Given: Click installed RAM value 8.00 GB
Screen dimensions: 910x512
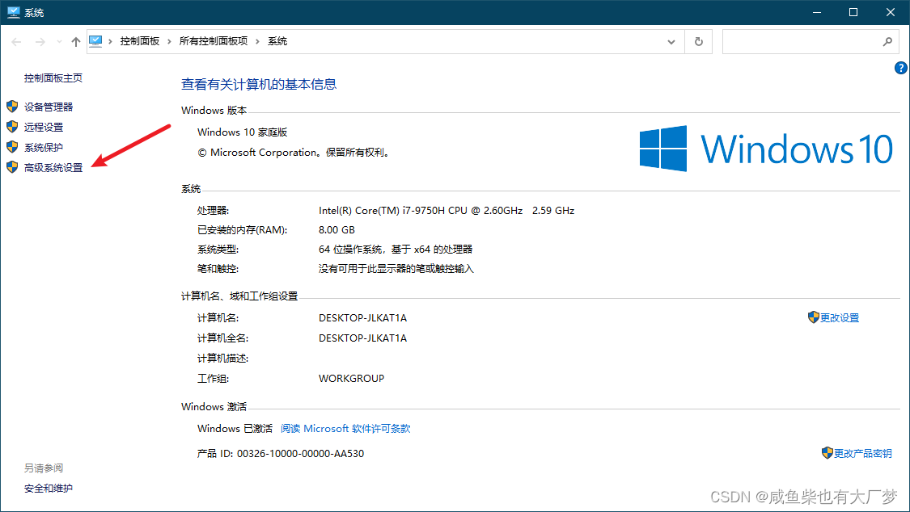Looking at the screenshot, I should pyautogui.click(x=336, y=230).
